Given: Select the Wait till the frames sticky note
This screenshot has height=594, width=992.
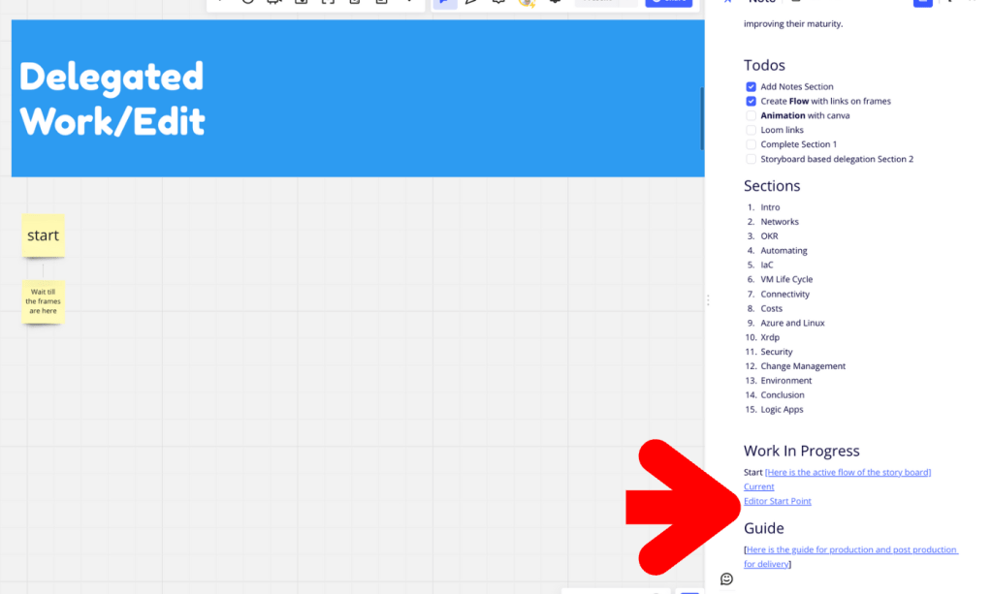Looking at the screenshot, I should coord(43,301).
